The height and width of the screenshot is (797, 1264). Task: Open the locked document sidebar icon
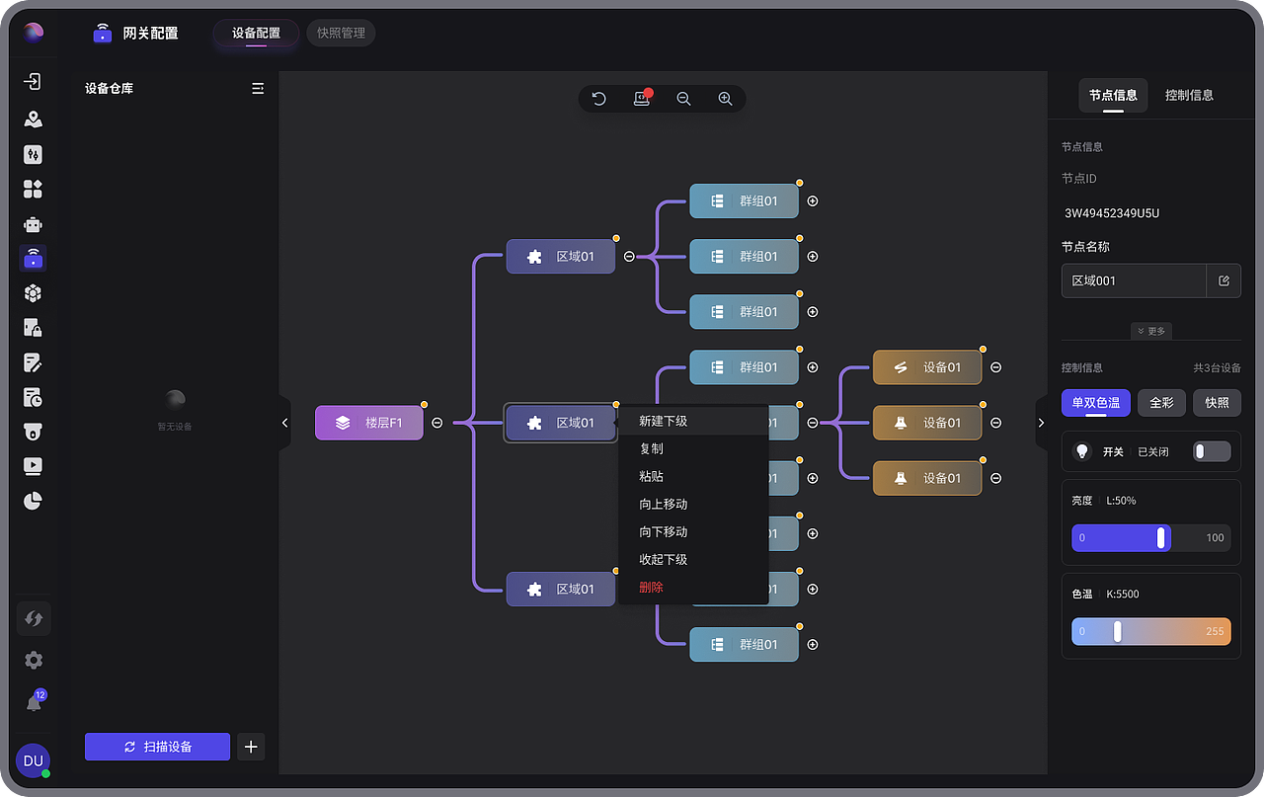[x=34, y=327]
